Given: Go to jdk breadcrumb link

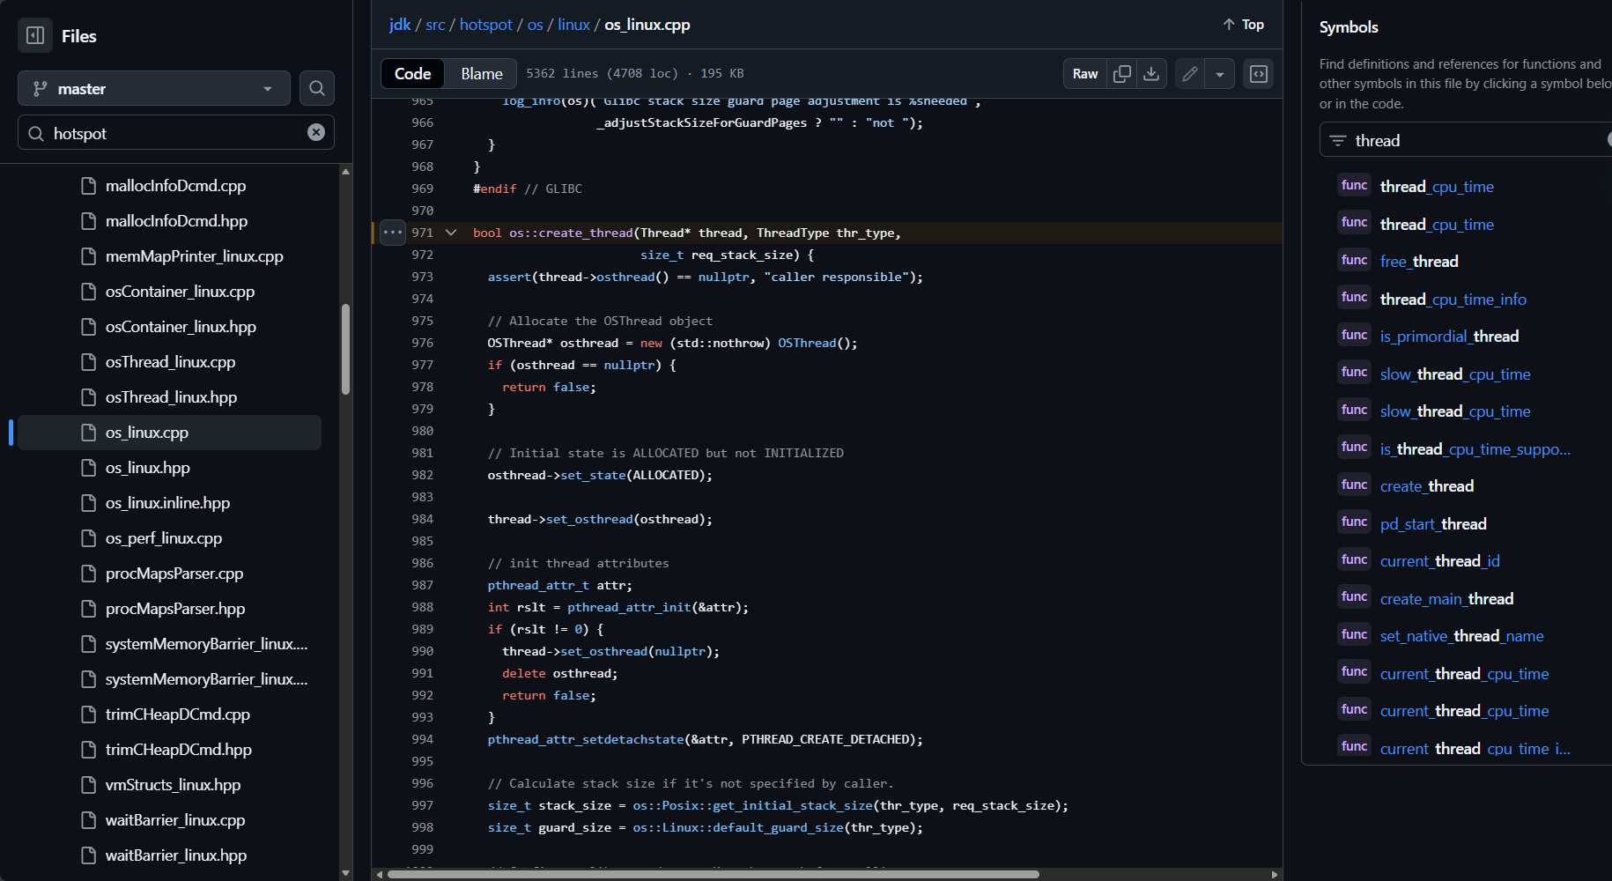Looking at the screenshot, I should (x=400, y=25).
